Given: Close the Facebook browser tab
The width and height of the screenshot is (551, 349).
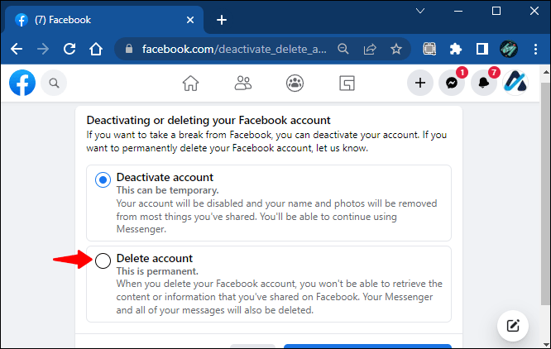Looking at the screenshot, I should (190, 20).
